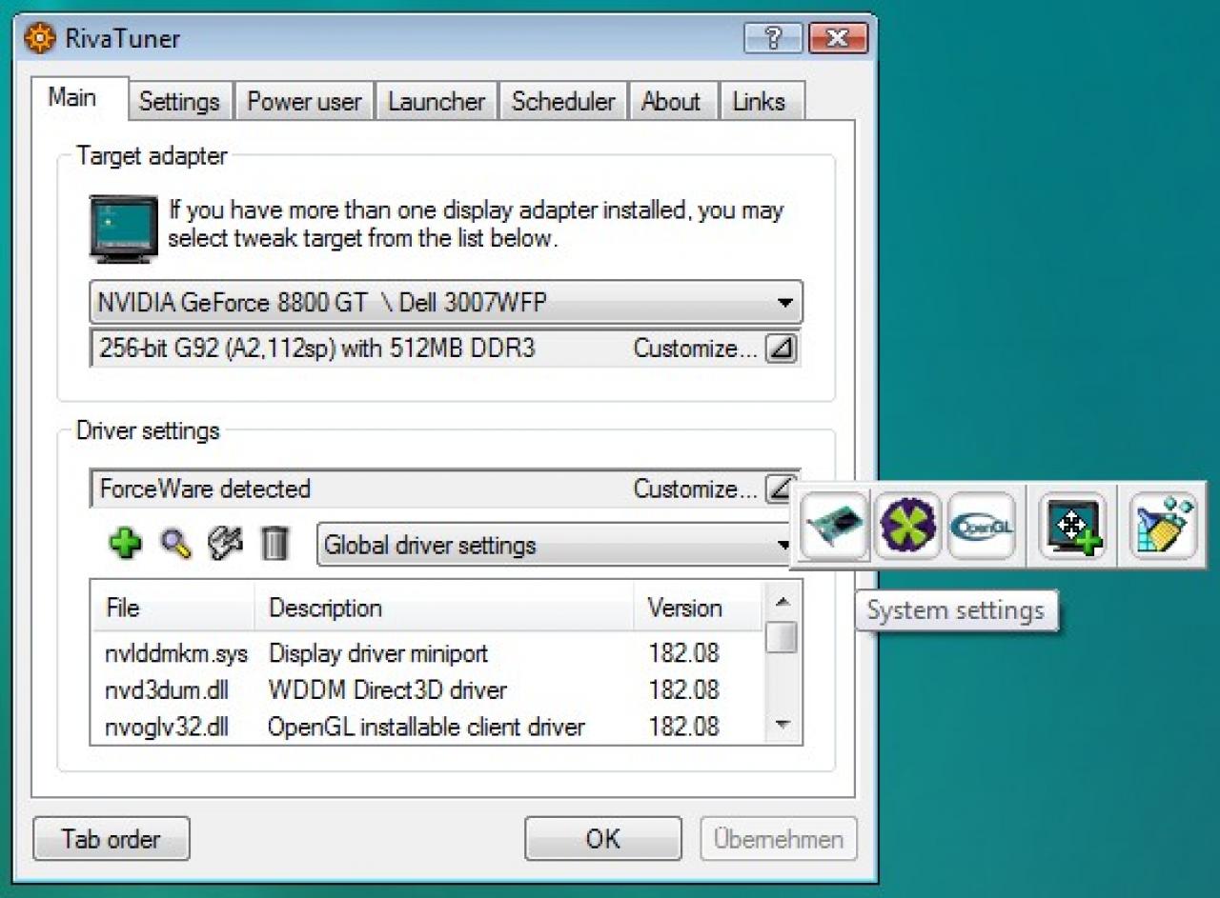Viewport: 1220px width, 898px height.
Task: Click the cleaning brush icon in popup toolbar
Action: [1163, 526]
